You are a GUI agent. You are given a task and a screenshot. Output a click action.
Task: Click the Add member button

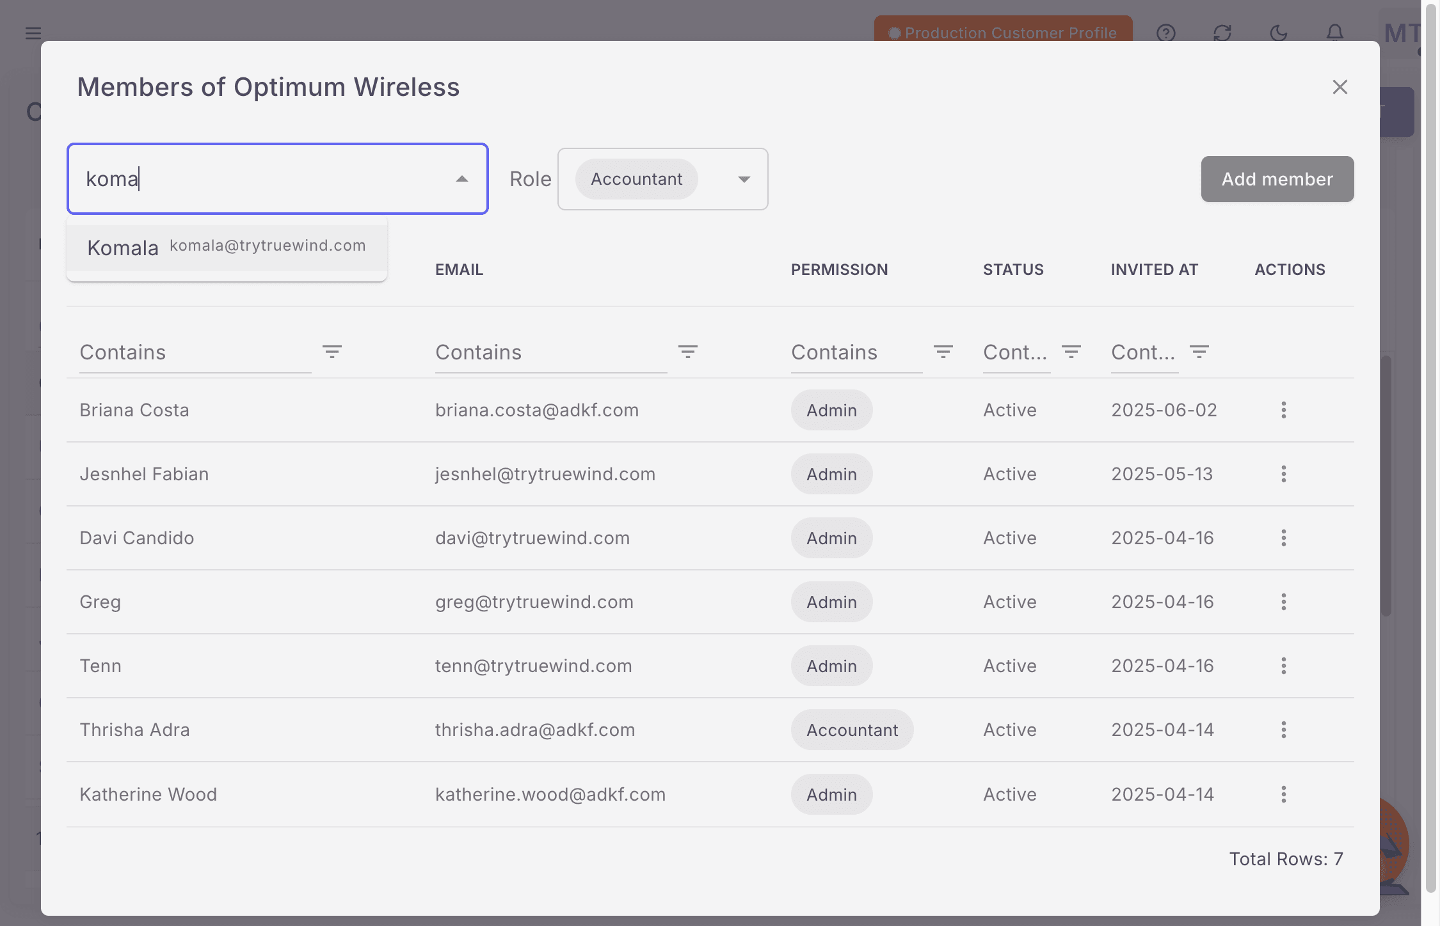pos(1276,179)
